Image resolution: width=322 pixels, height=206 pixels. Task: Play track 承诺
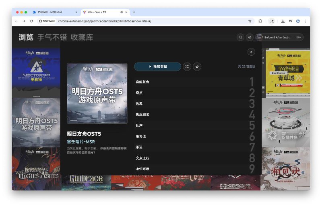pos(195,147)
